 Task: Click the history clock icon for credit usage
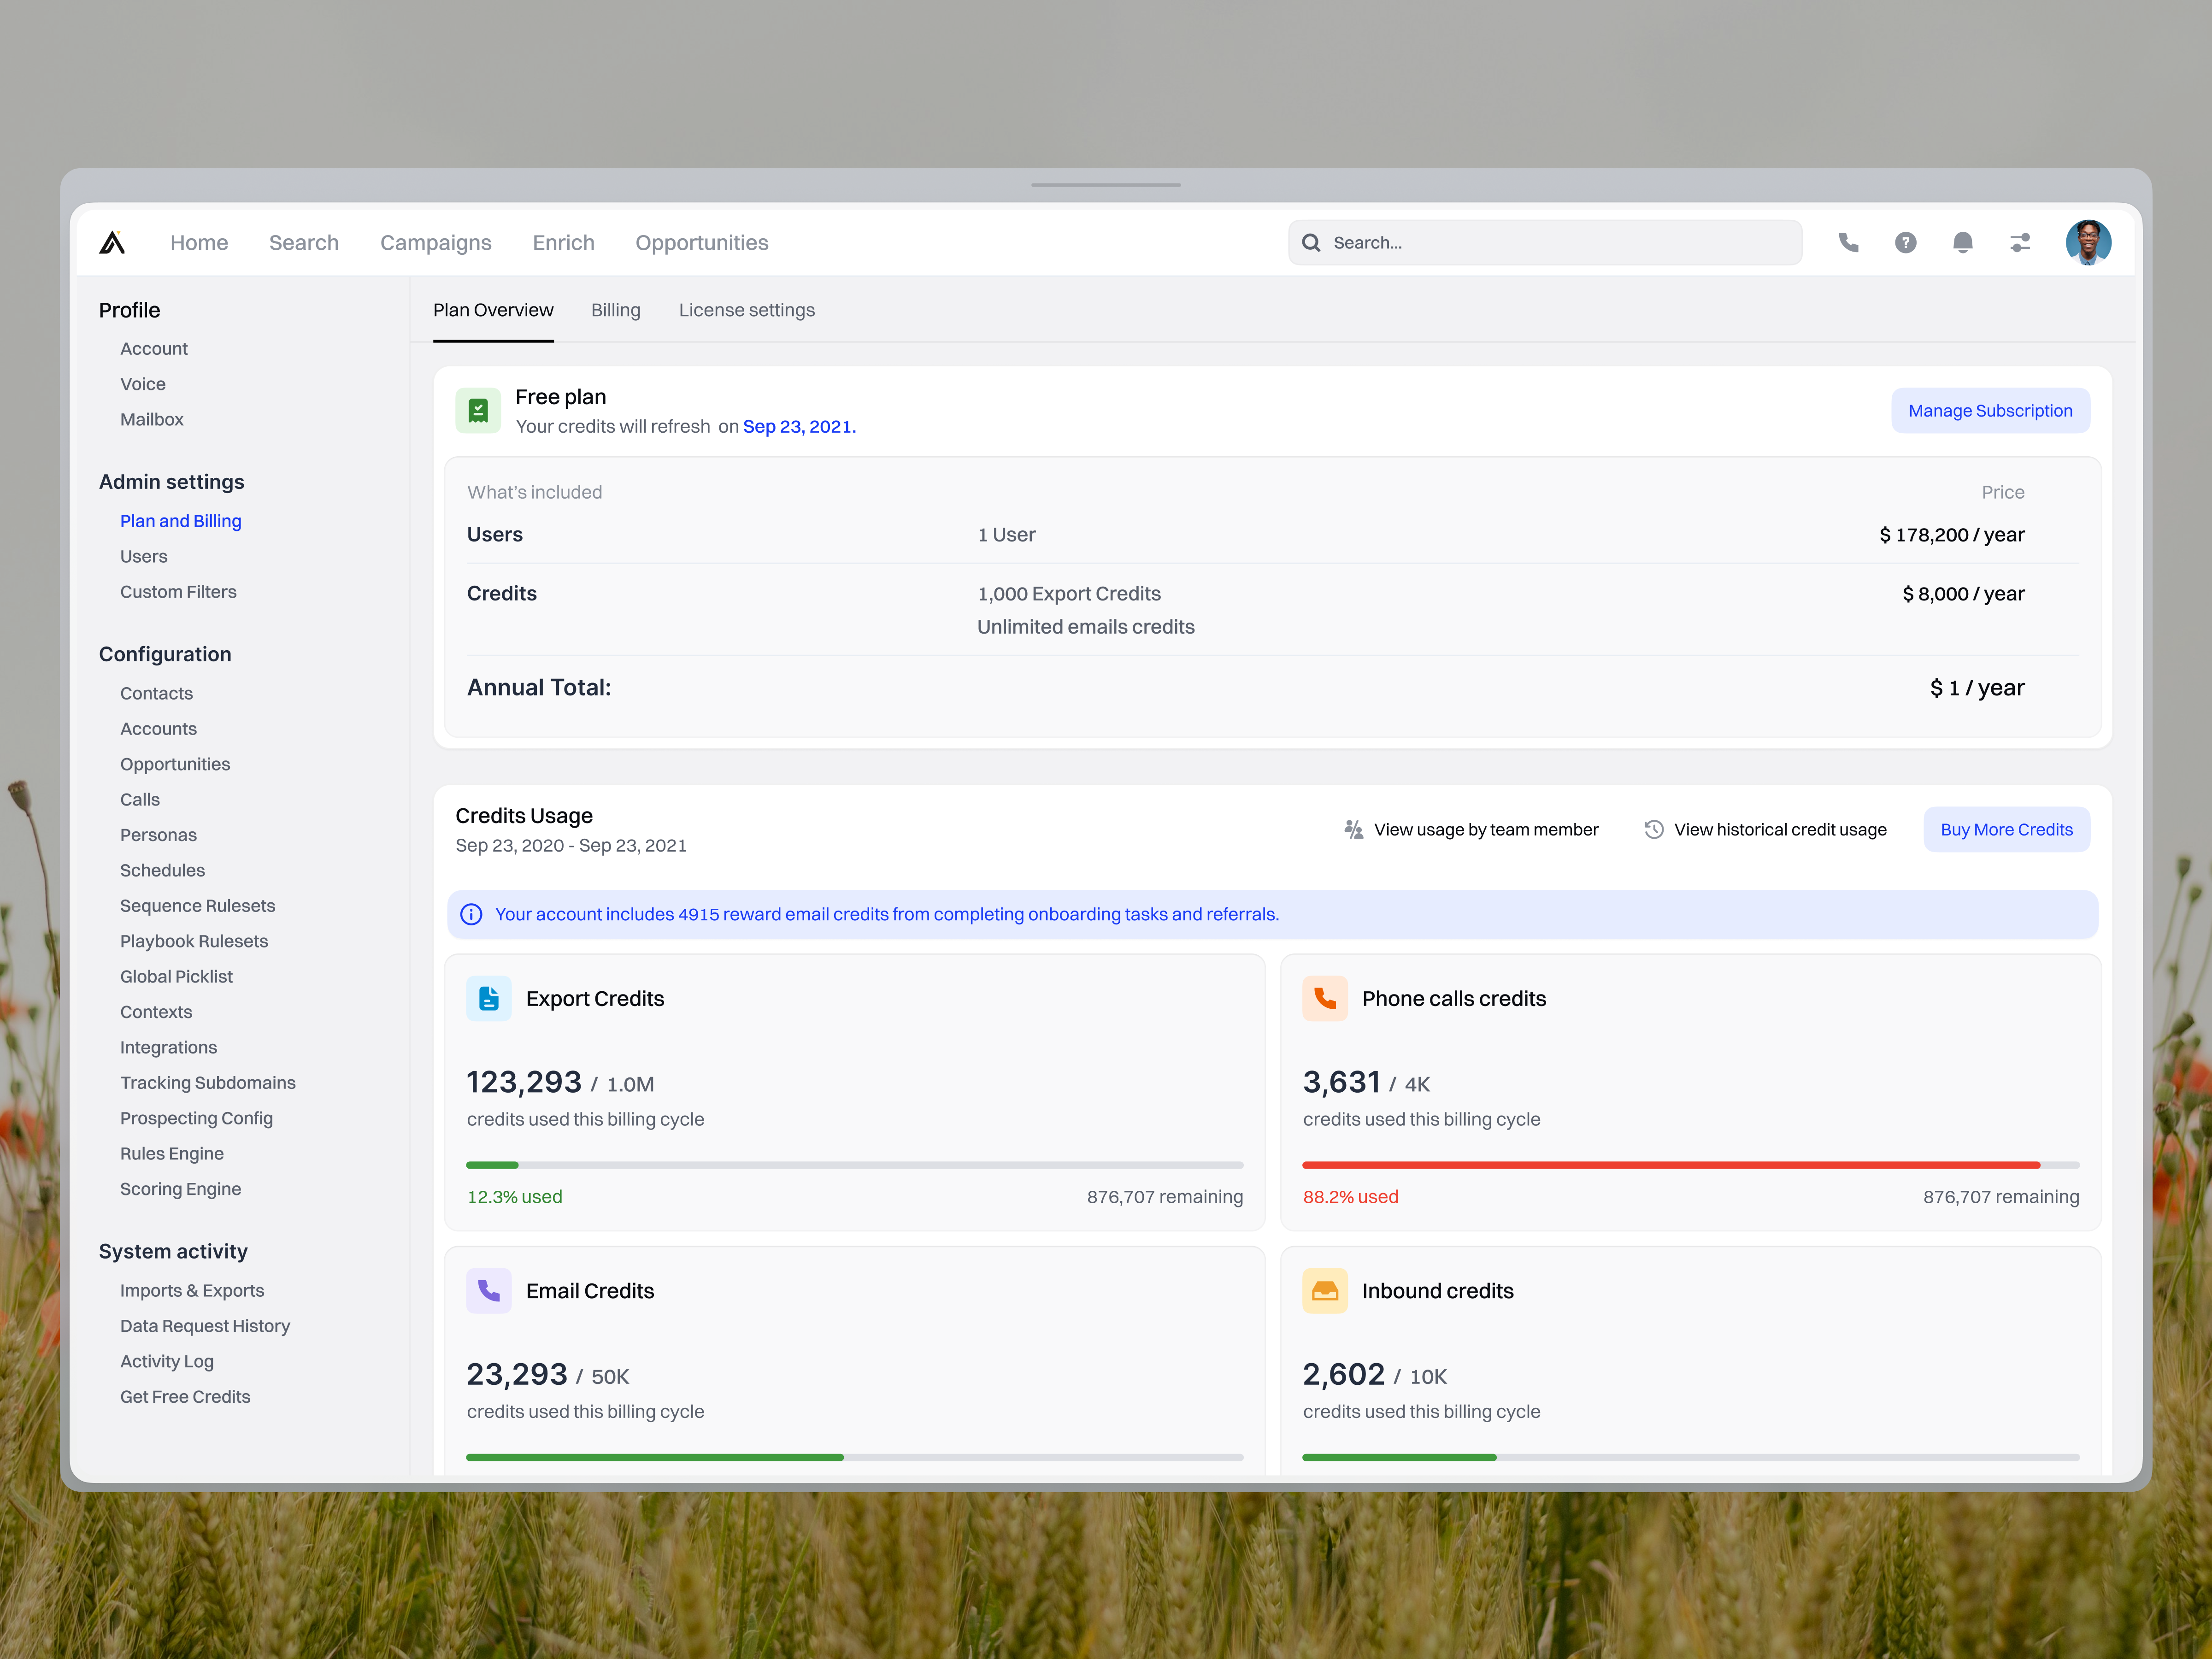pos(1655,829)
